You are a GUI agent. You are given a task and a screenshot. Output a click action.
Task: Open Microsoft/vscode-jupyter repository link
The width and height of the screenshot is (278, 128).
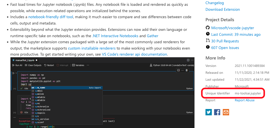coord(233,28)
